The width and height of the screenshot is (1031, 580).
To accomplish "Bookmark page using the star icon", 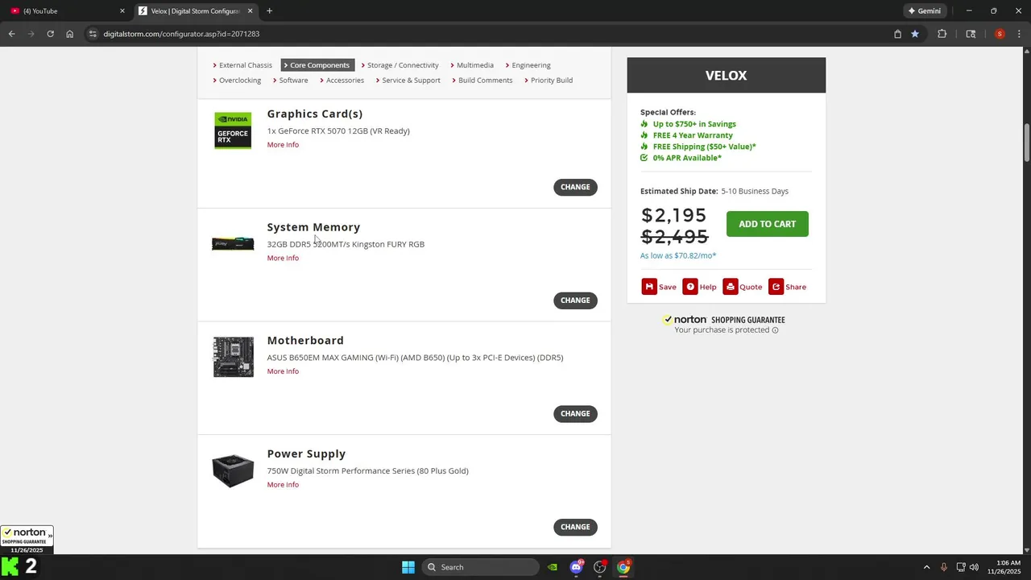I will [x=915, y=34].
